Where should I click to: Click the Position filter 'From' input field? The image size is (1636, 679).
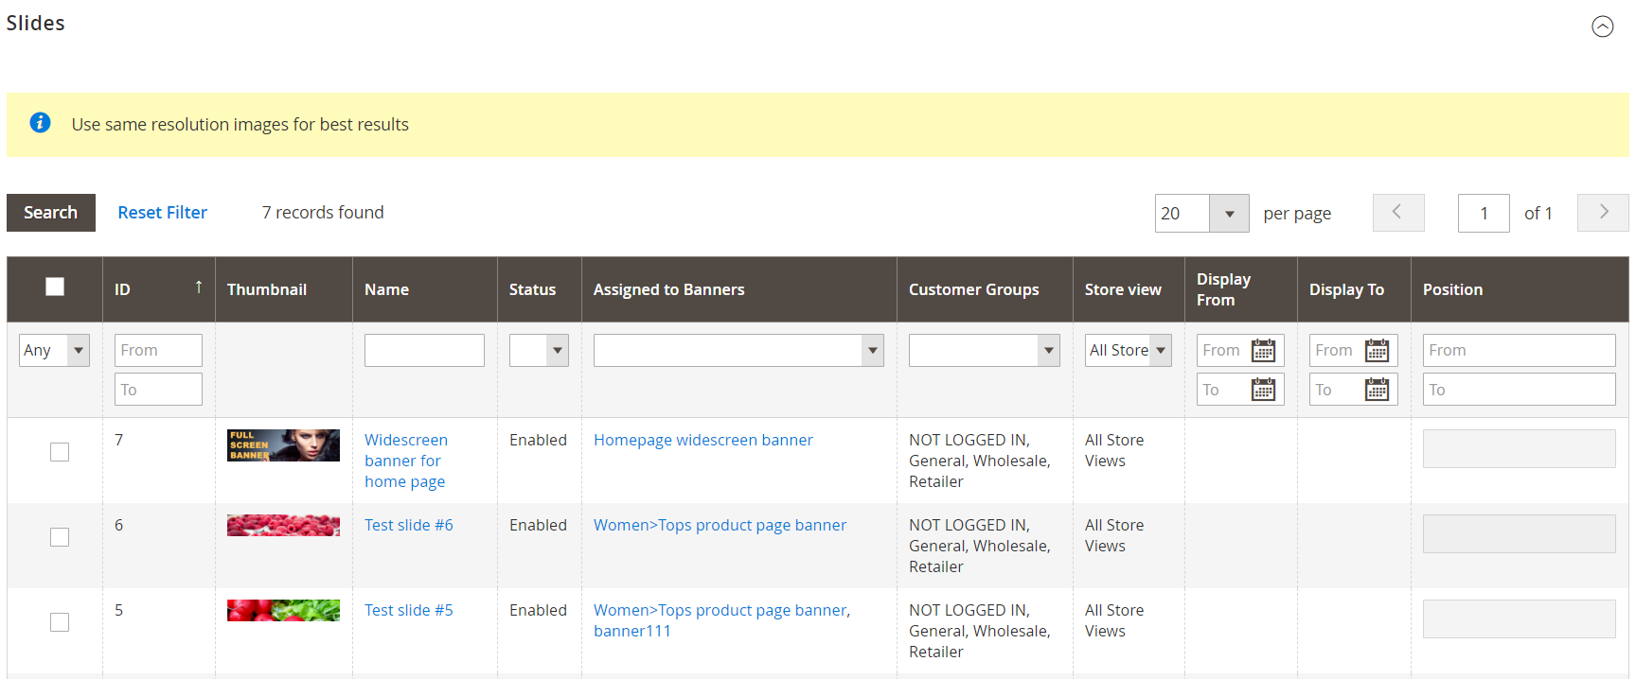click(x=1519, y=350)
